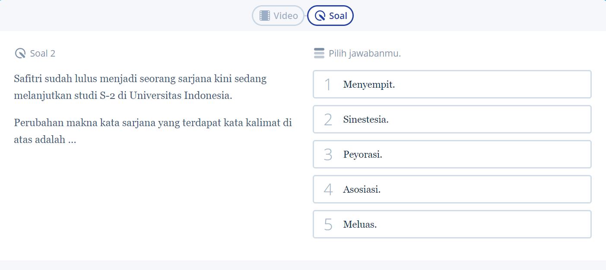Click the clock icon inside the Soal tab
This screenshot has width=606, height=270.
click(x=319, y=16)
